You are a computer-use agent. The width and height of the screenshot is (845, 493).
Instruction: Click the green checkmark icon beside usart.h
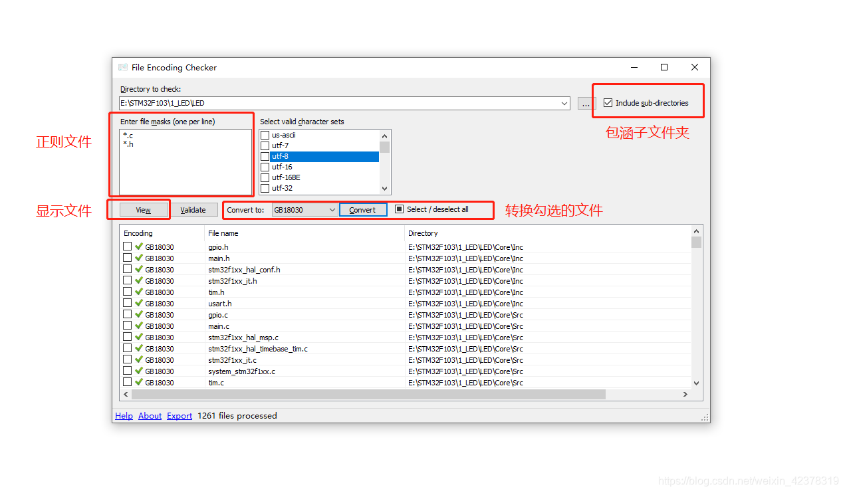(x=139, y=303)
